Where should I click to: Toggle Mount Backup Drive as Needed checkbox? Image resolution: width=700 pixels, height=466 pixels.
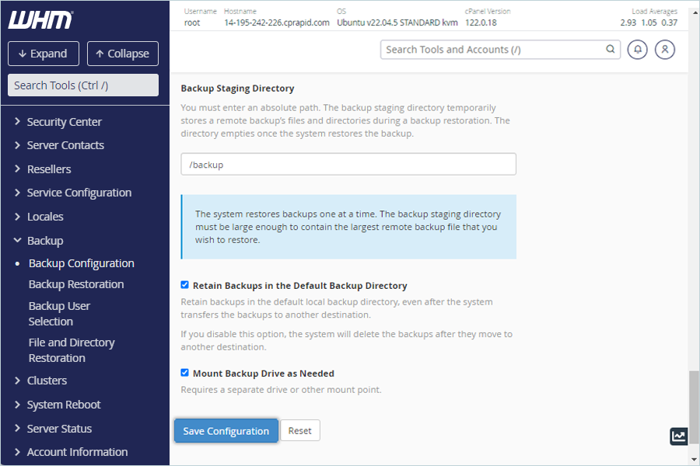tap(185, 373)
